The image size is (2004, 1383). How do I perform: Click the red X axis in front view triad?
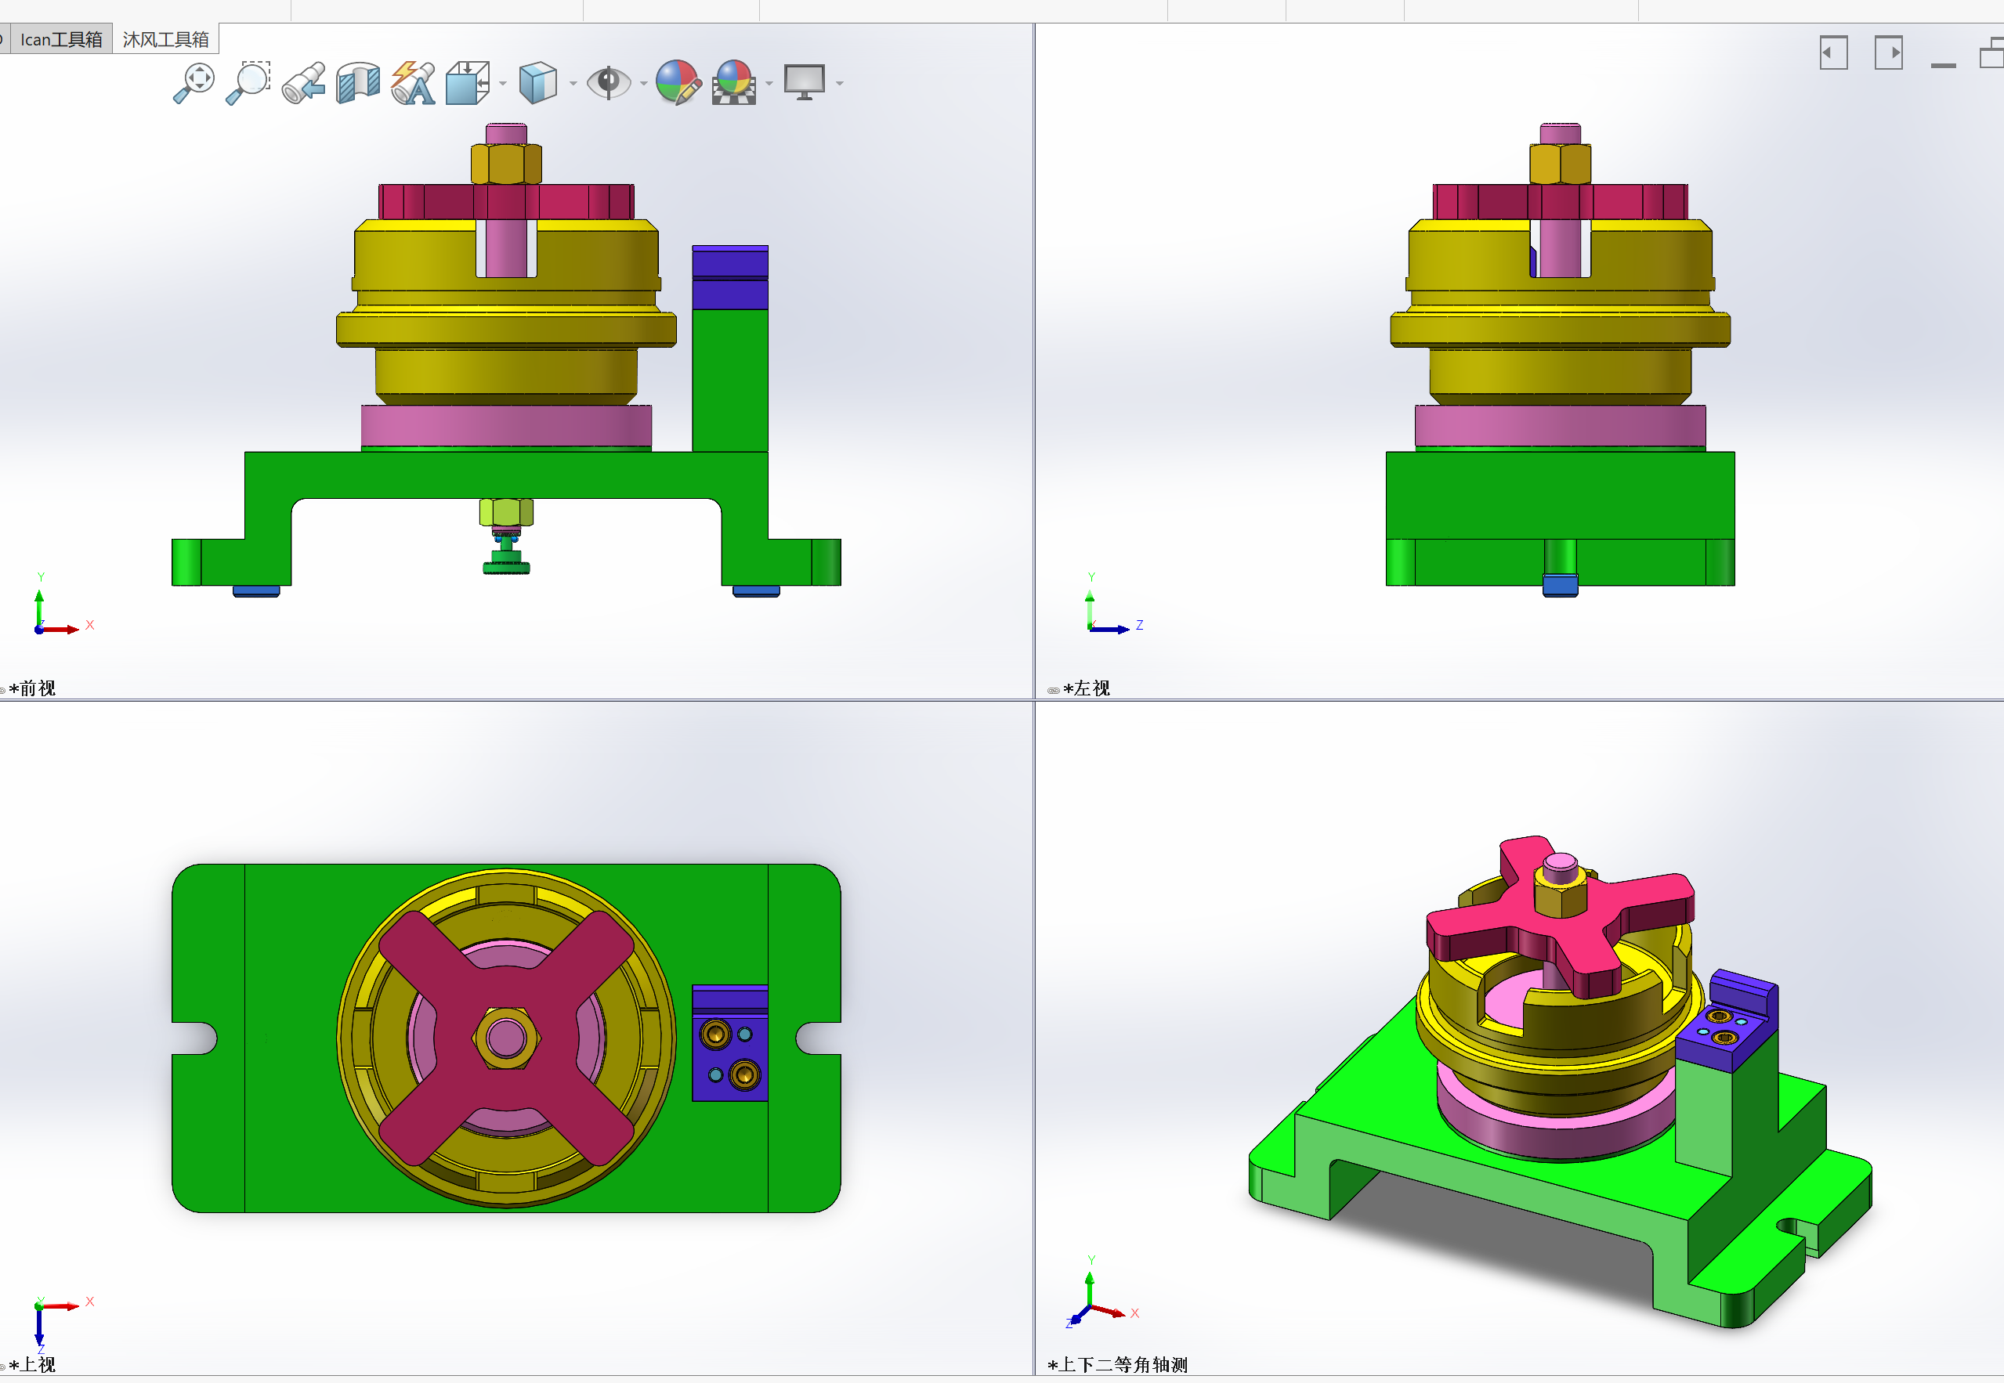click(x=60, y=629)
